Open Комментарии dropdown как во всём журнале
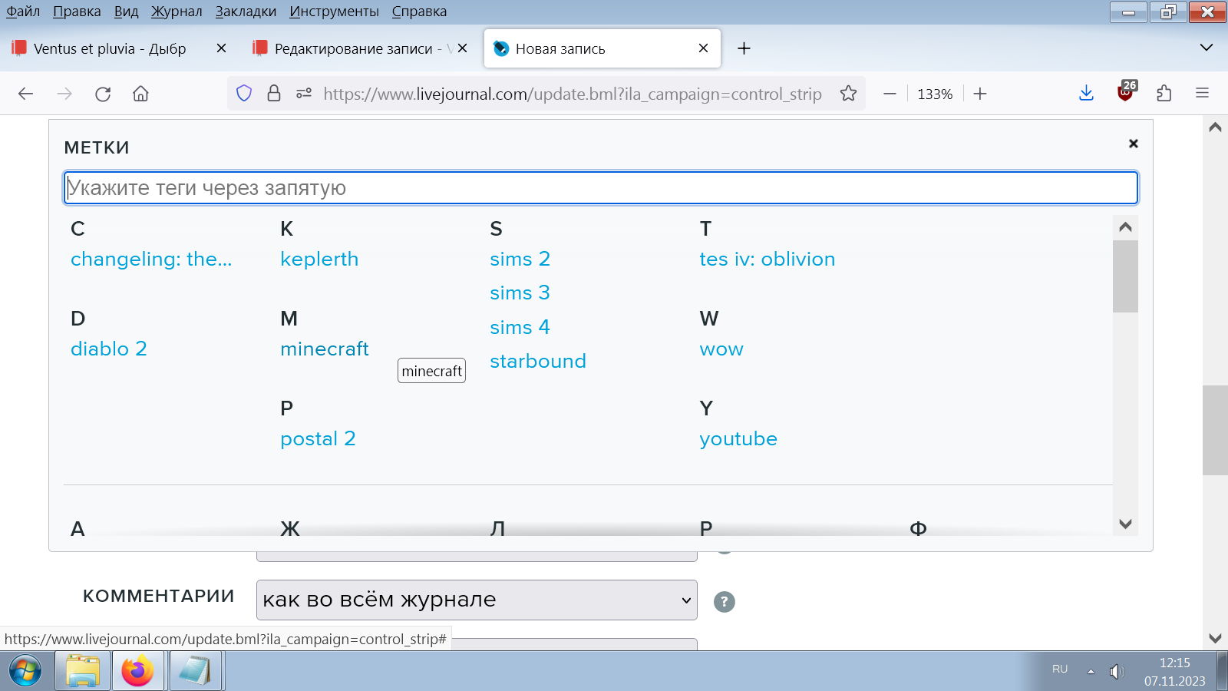This screenshot has height=691, width=1228. click(477, 600)
